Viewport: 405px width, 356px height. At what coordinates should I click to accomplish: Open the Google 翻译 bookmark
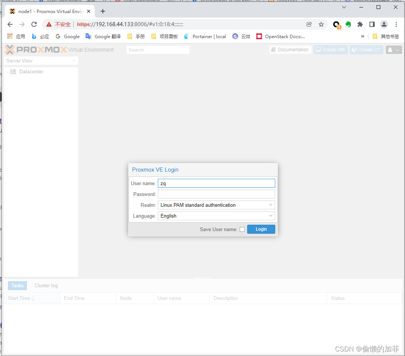point(103,36)
